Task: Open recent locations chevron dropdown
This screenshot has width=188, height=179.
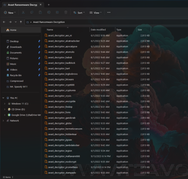Action: coord(16,22)
